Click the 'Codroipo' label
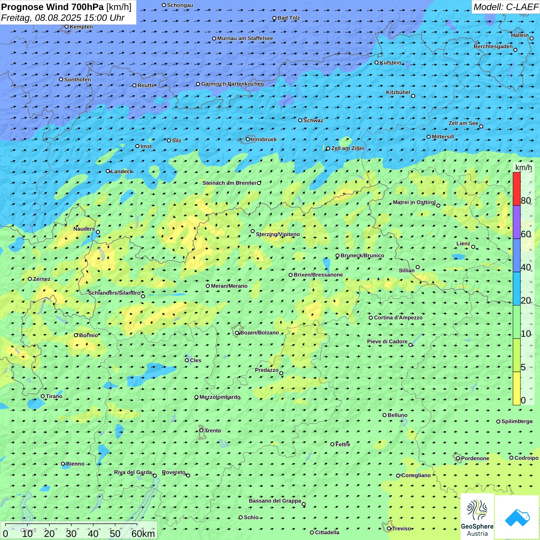 click(x=526, y=458)
